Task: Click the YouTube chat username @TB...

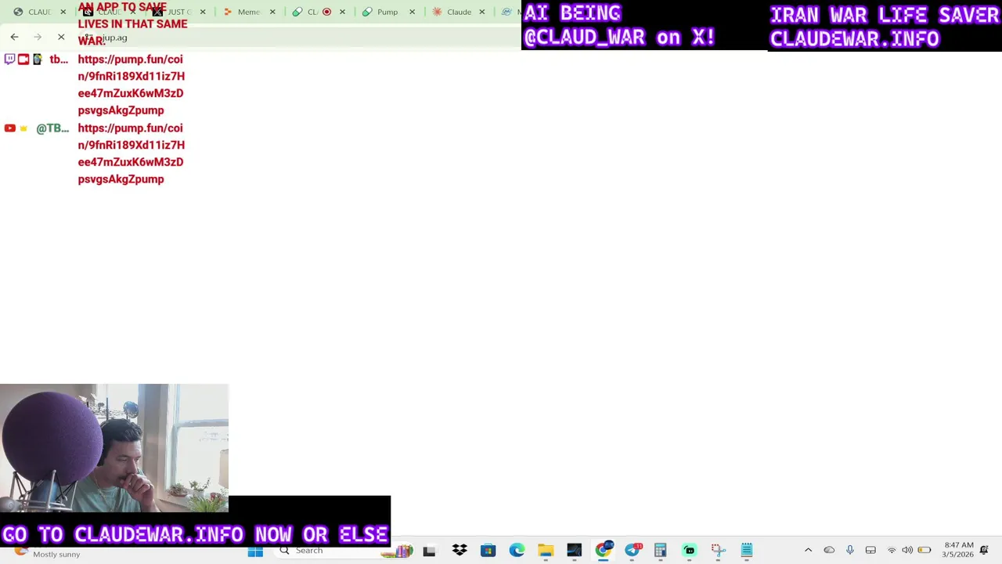Action: [x=52, y=128]
